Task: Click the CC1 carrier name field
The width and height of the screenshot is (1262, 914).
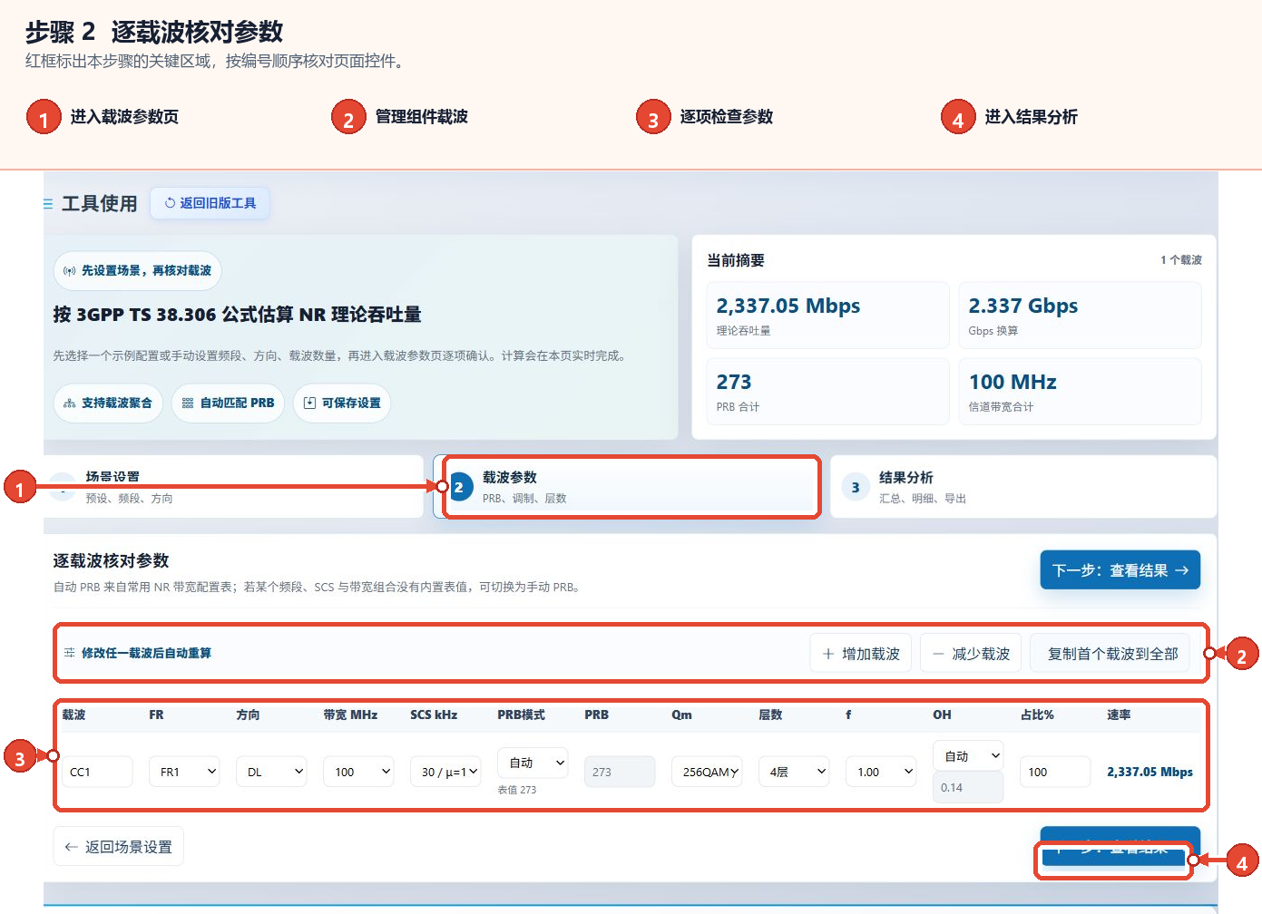Action: [x=98, y=772]
